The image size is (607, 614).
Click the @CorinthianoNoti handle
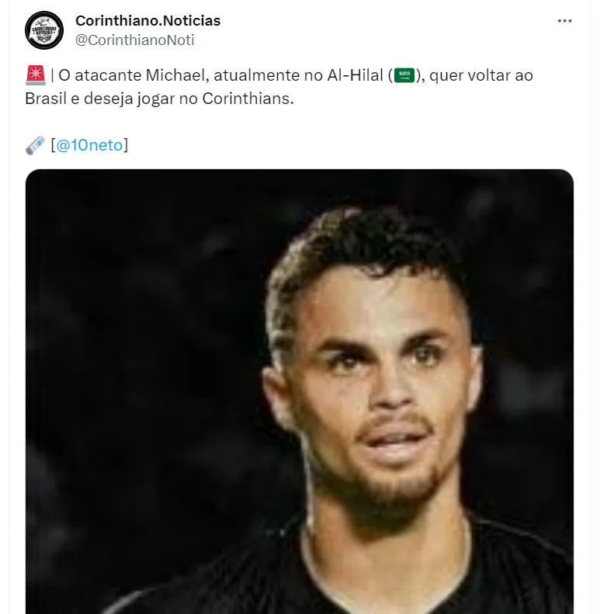pos(134,40)
